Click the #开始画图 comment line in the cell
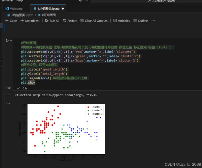 pyautogui.click(x=29, y=43)
